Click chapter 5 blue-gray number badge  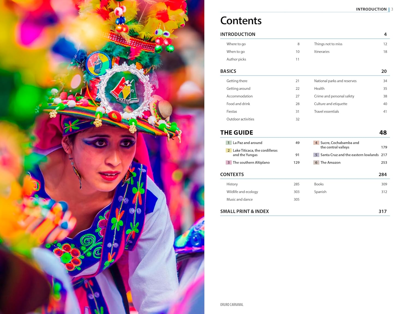(x=316, y=155)
